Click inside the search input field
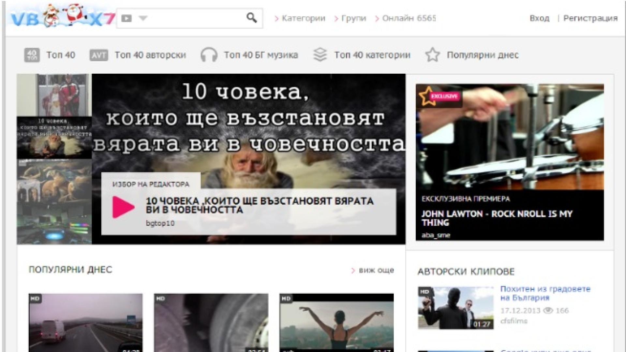The width and height of the screenshot is (626, 352). click(x=192, y=18)
